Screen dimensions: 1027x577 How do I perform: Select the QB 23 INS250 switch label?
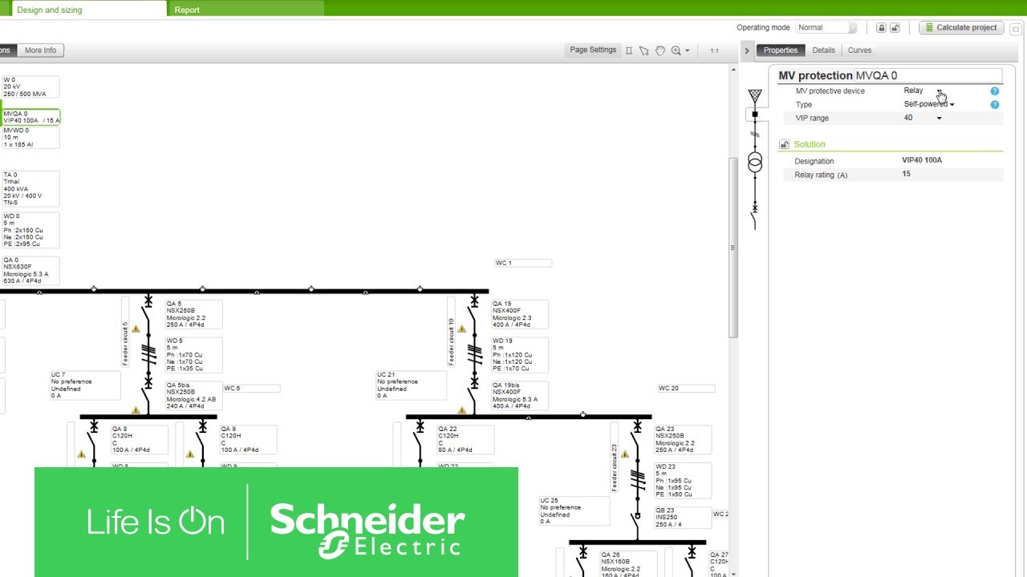[683, 518]
